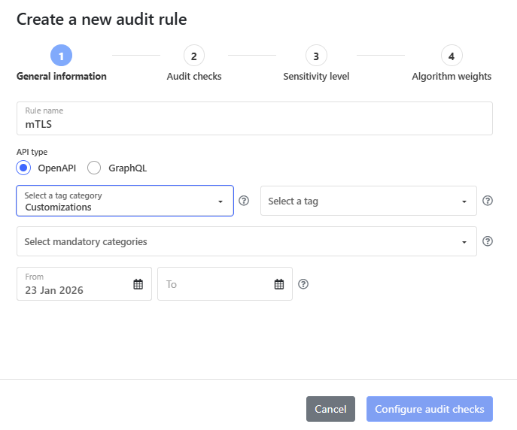Click help icon next to date range
517x430 pixels.
[x=303, y=284]
